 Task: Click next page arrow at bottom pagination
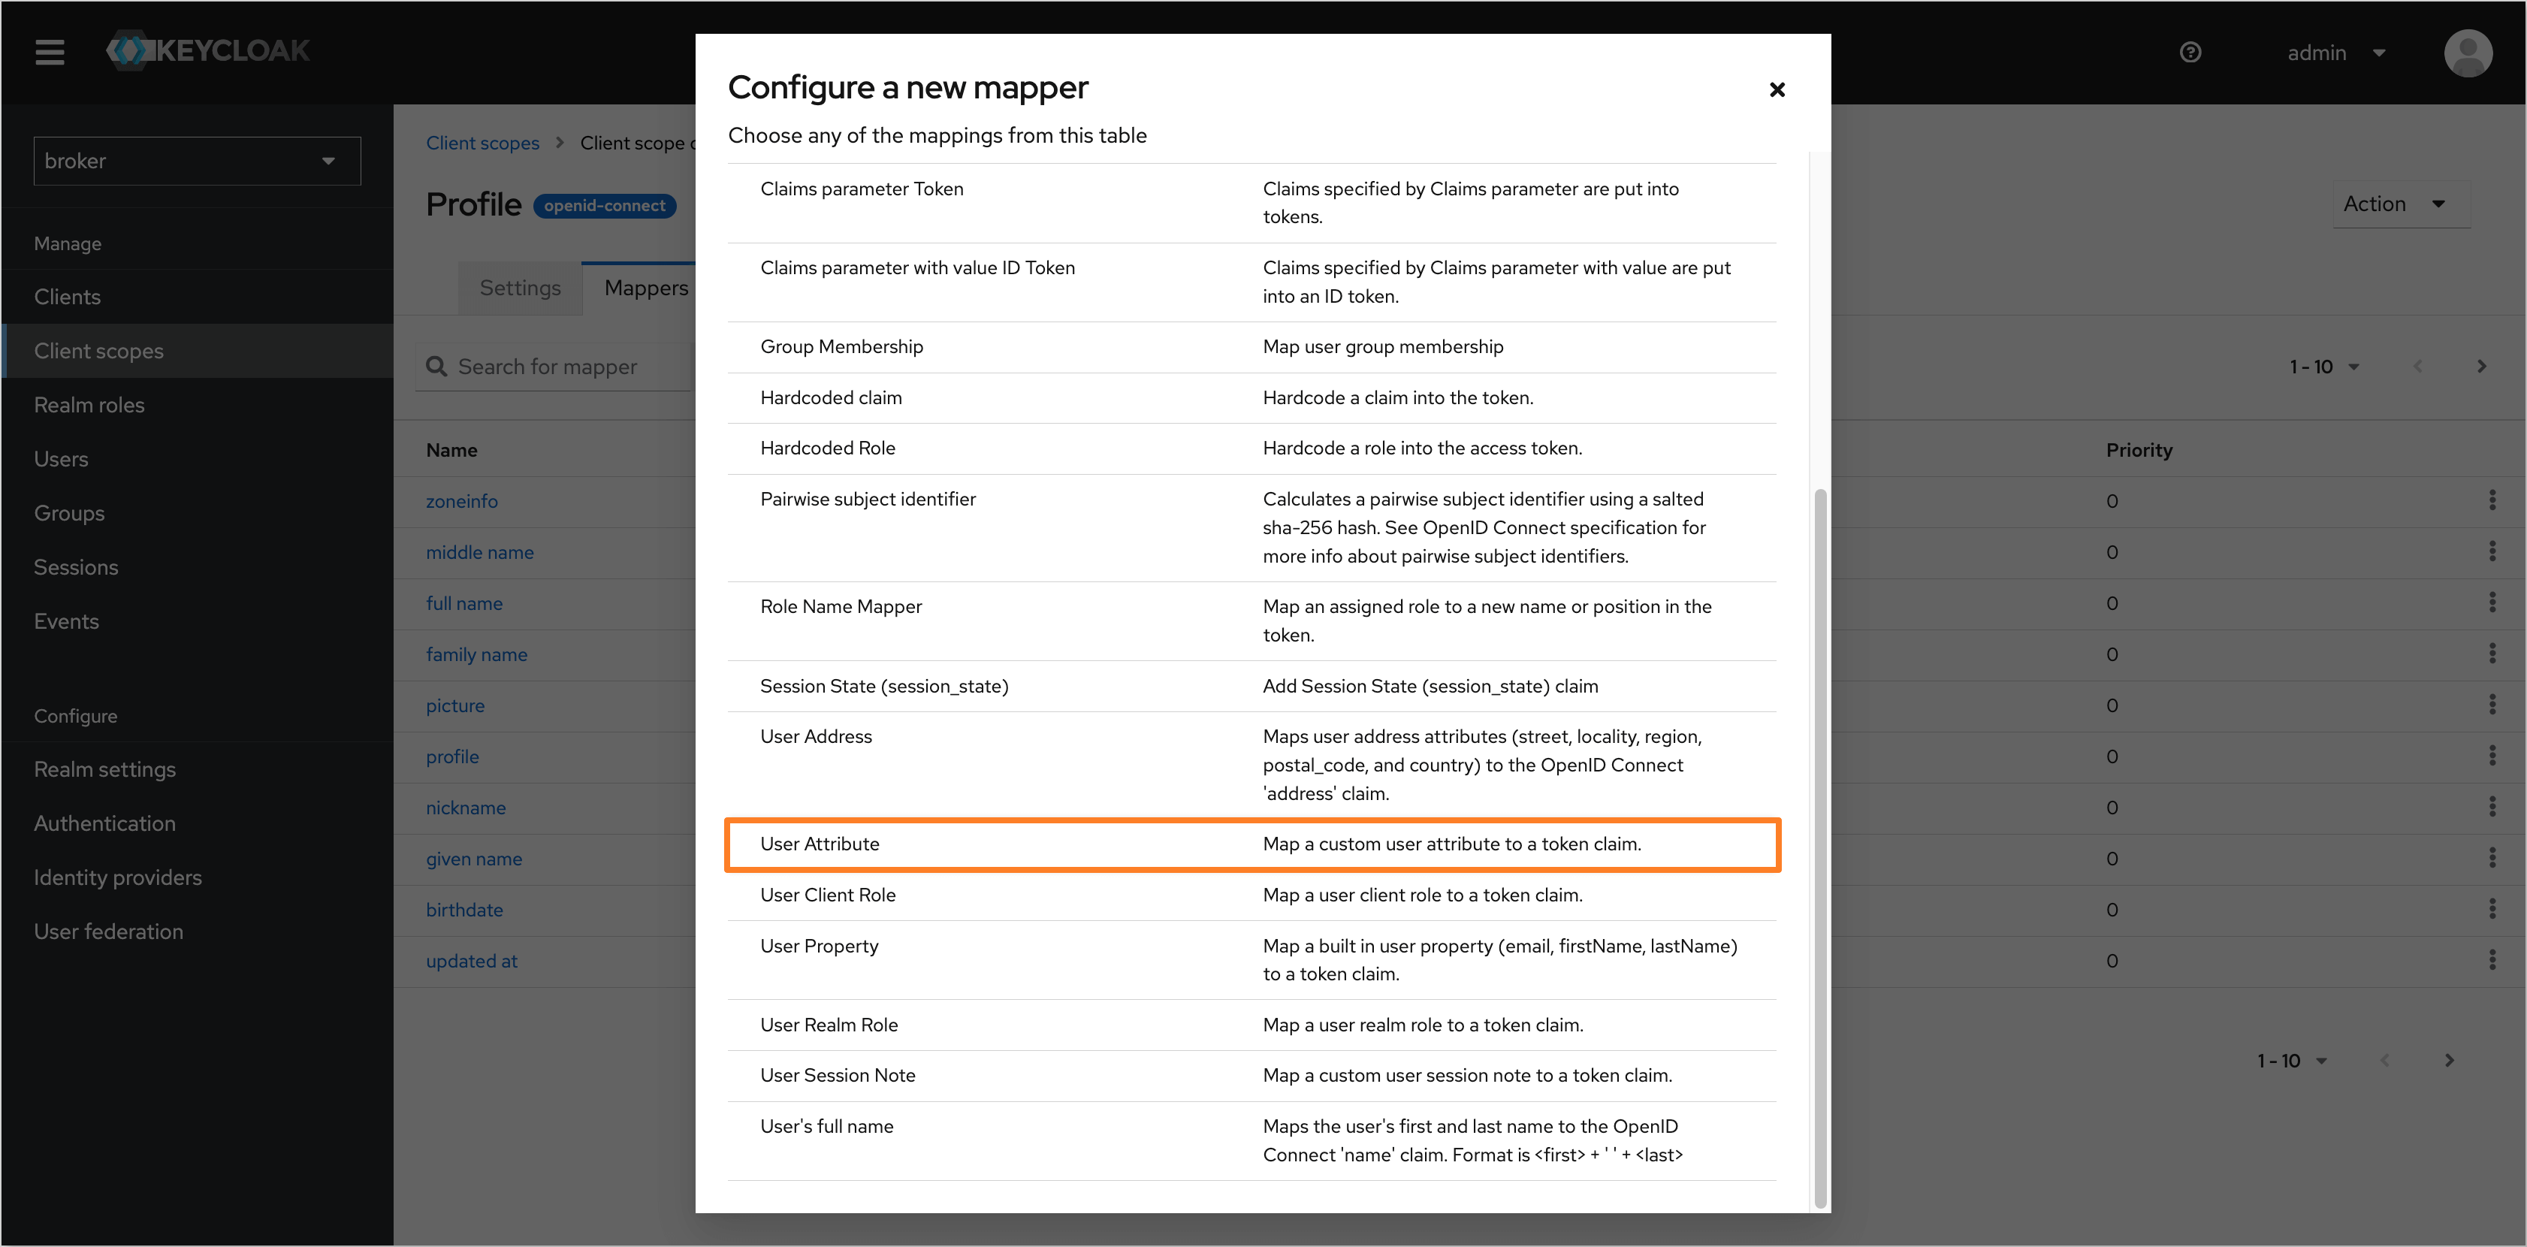[2449, 1060]
